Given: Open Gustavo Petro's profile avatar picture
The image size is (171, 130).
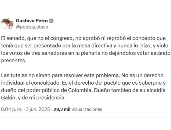Looking at the screenshot, I should click(7, 24).
